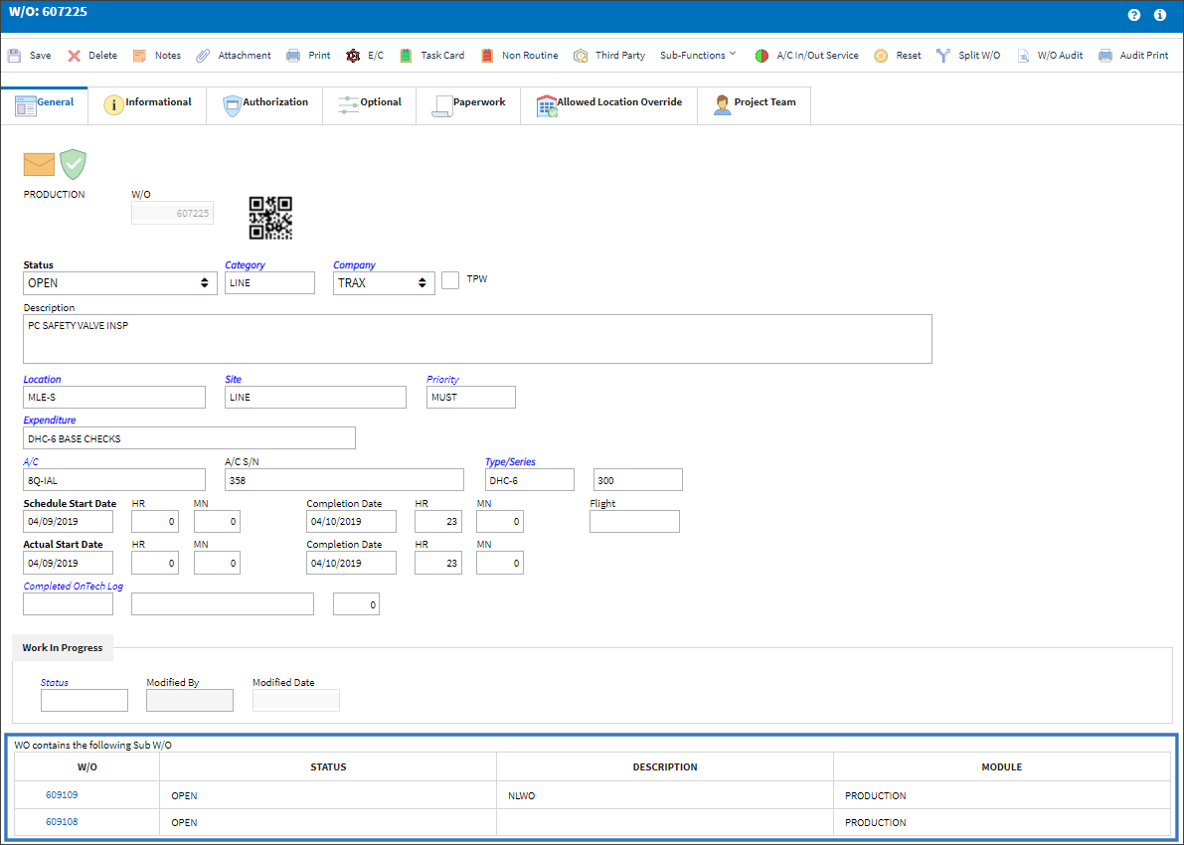
Task: Click the Category LINE input field
Action: click(269, 283)
